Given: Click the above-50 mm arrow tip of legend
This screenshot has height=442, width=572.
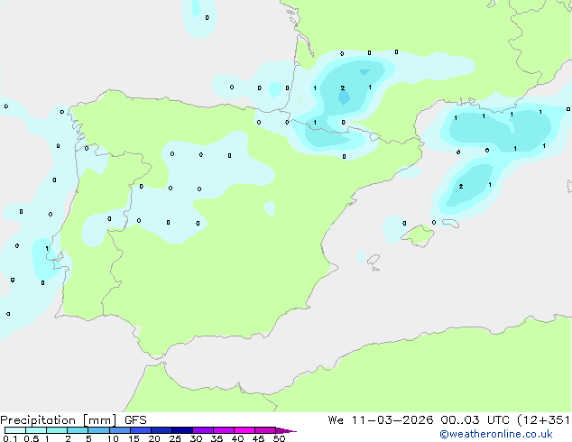Looking at the screenshot, I should pyautogui.click(x=286, y=431).
